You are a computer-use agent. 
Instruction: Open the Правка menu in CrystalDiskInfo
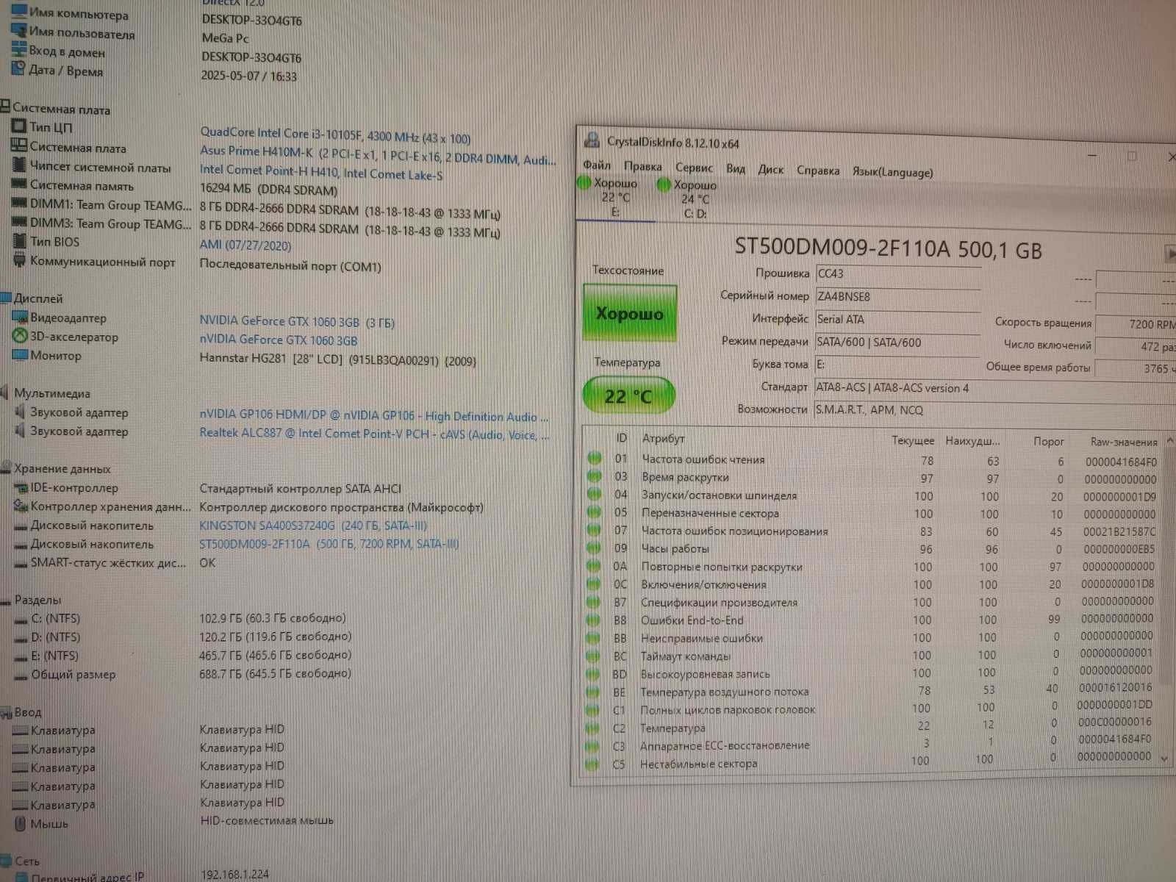coord(642,167)
